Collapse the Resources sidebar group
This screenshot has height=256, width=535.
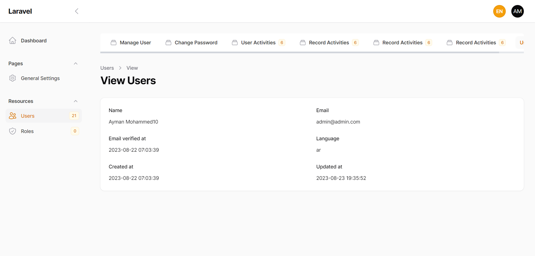(76, 101)
